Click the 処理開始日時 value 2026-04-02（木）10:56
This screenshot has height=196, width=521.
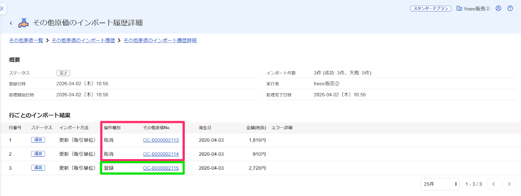tap(82, 95)
